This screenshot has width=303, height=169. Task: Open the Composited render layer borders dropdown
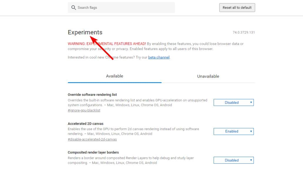(x=233, y=160)
